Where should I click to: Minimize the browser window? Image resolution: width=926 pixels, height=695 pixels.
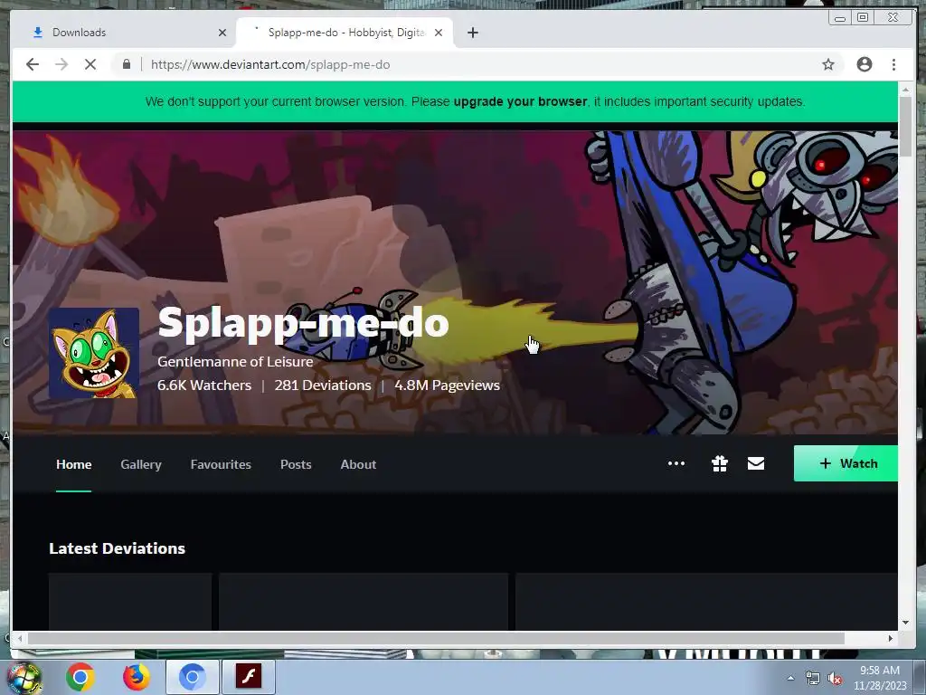pos(840,18)
